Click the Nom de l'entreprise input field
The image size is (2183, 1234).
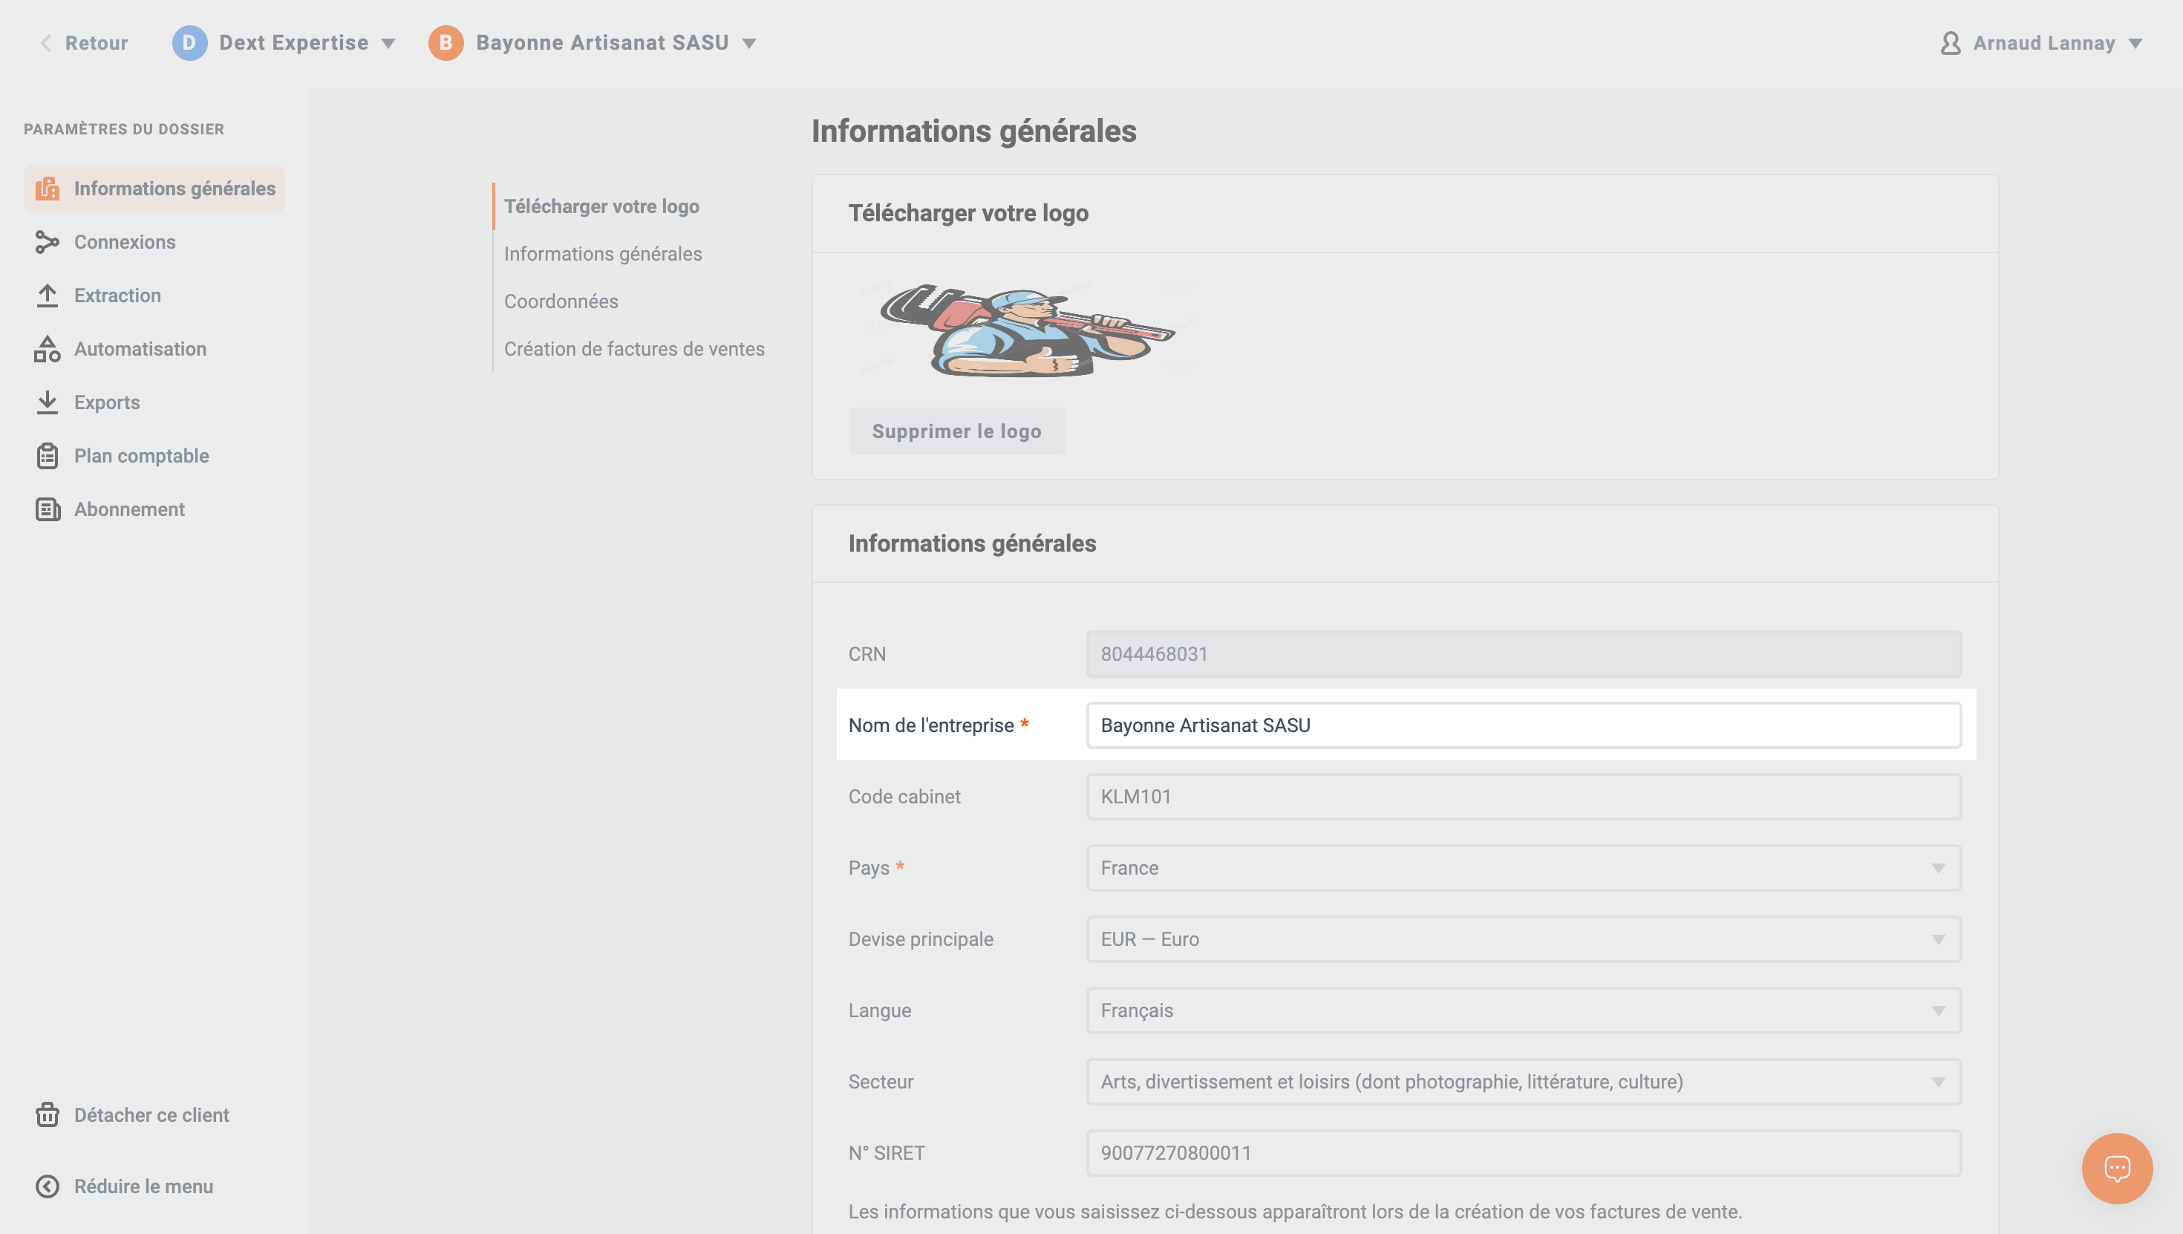coord(1524,725)
